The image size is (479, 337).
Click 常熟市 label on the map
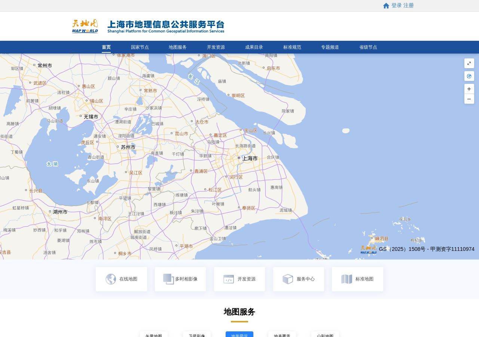coord(150,91)
